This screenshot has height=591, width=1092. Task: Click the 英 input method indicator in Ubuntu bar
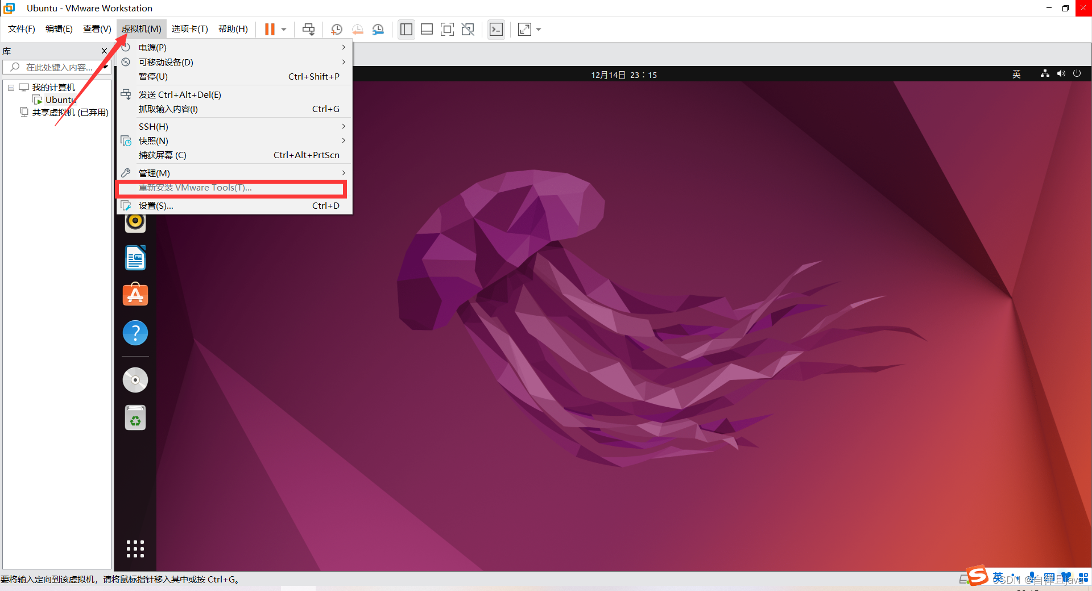pyautogui.click(x=1016, y=75)
